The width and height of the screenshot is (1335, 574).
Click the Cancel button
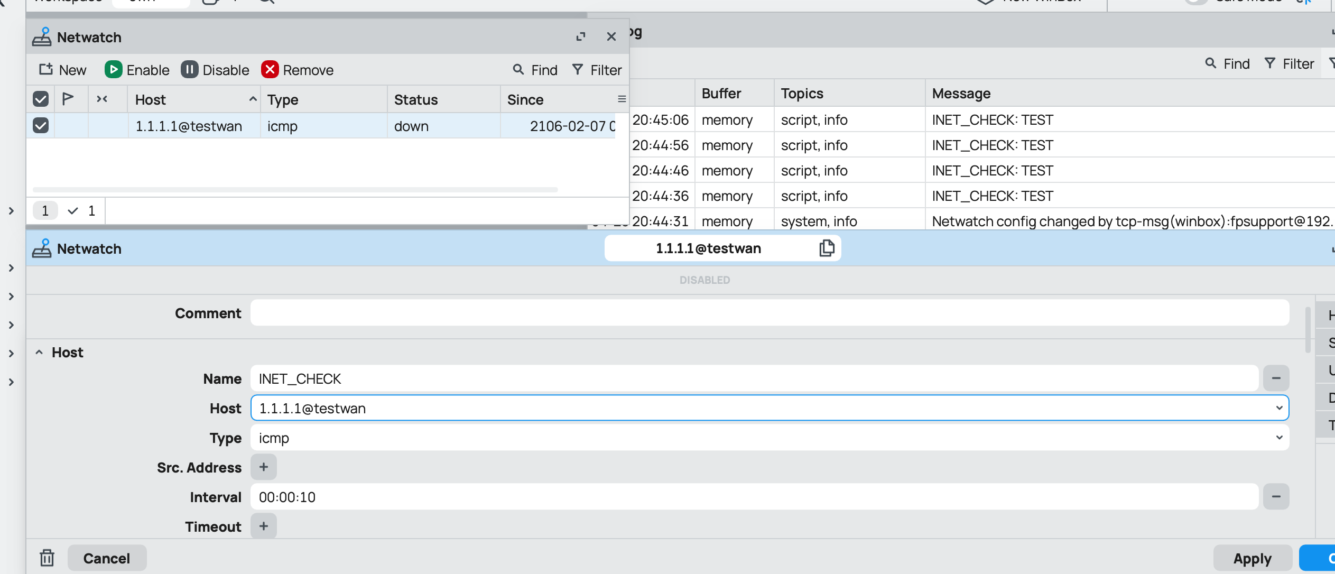pyautogui.click(x=107, y=558)
